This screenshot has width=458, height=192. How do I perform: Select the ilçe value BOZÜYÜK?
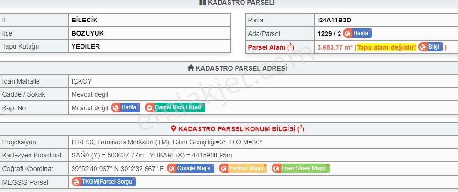click(x=88, y=33)
